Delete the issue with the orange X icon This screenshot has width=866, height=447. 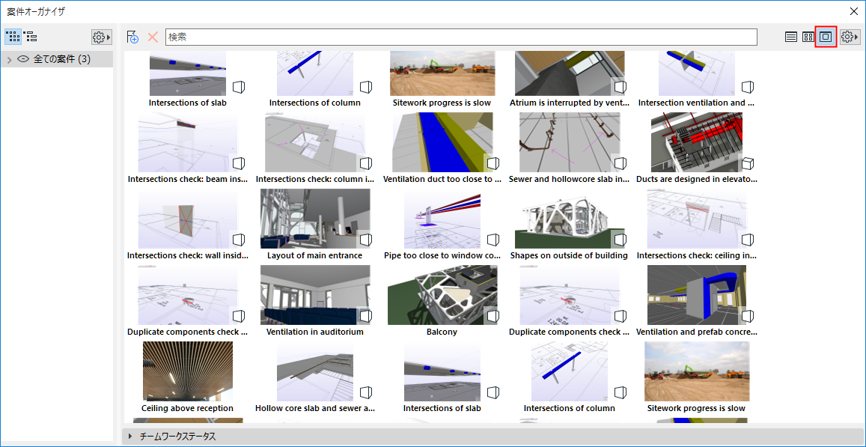pos(153,37)
